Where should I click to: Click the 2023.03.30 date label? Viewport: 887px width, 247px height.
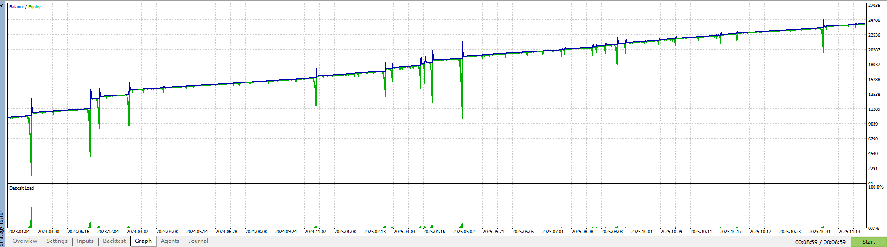coord(49,232)
